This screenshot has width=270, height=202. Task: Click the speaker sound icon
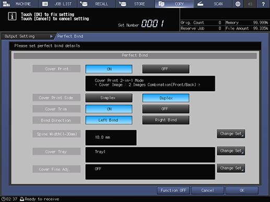250,4
